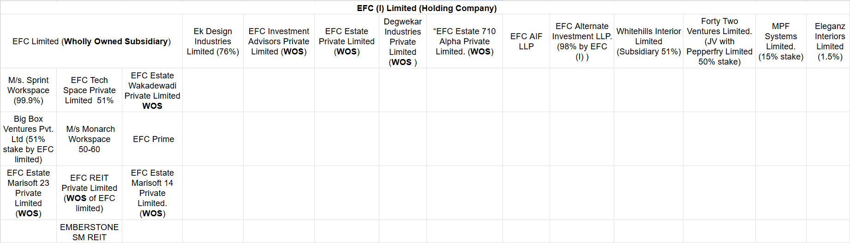
Task: Select the Ek Design Industries Limited cell
Action: click(x=213, y=41)
